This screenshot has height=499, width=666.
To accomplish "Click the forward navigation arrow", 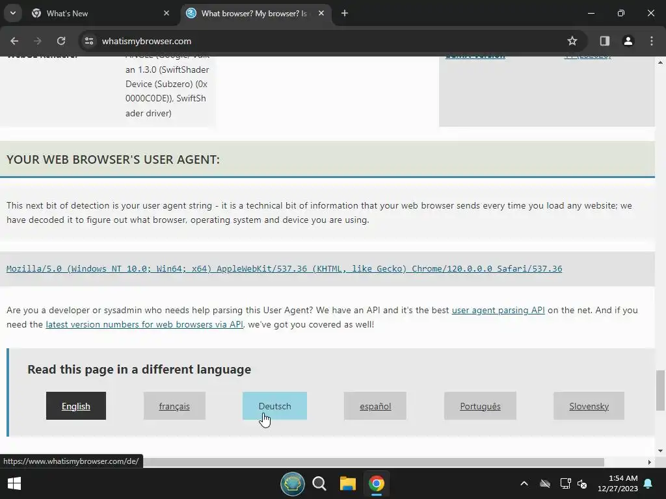I will (x=37, y=41).
